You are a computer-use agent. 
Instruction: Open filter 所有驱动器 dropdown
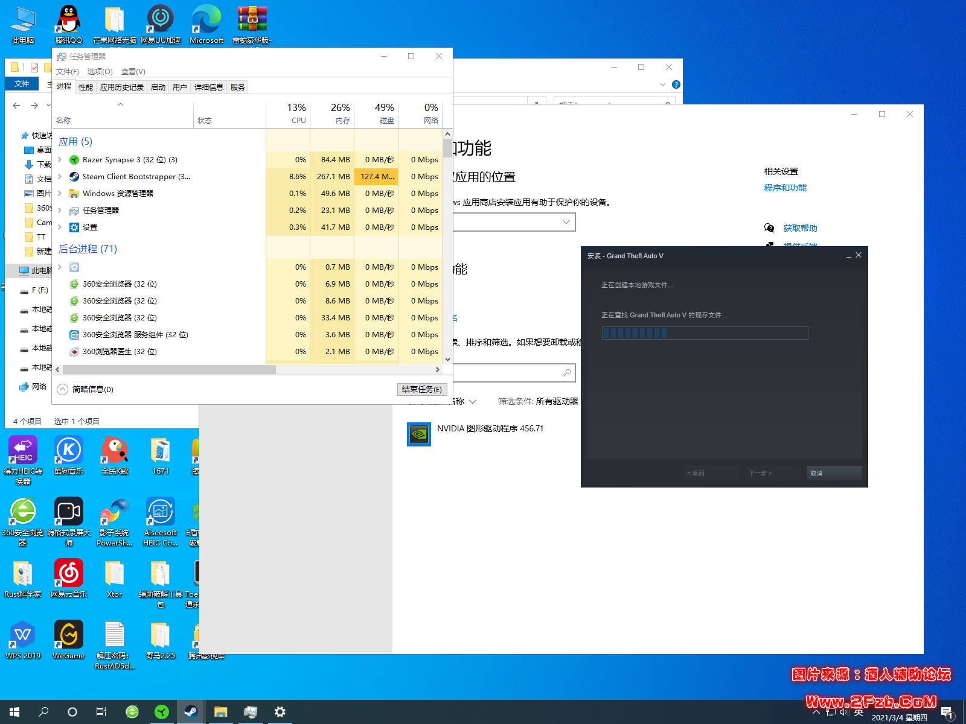coord(557,401)
